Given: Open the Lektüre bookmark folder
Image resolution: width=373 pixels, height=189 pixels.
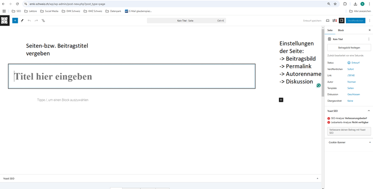Looking at the screenshot, I should click(x=30, y=11).
